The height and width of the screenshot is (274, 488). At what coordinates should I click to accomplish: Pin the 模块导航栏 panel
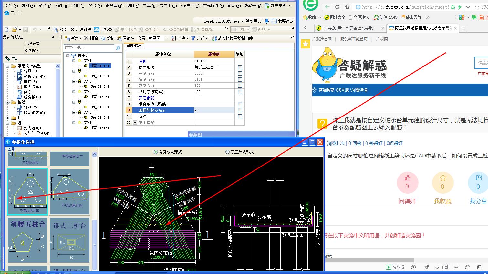coord(53,37)
